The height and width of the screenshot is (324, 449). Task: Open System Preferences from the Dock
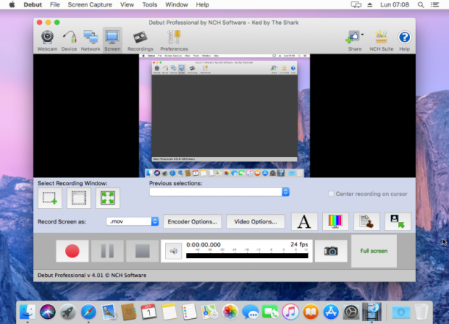tap(351, 312)
